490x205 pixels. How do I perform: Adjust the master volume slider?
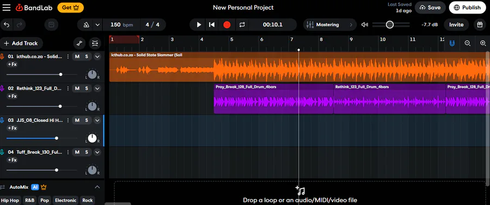[x=390, y=24]
